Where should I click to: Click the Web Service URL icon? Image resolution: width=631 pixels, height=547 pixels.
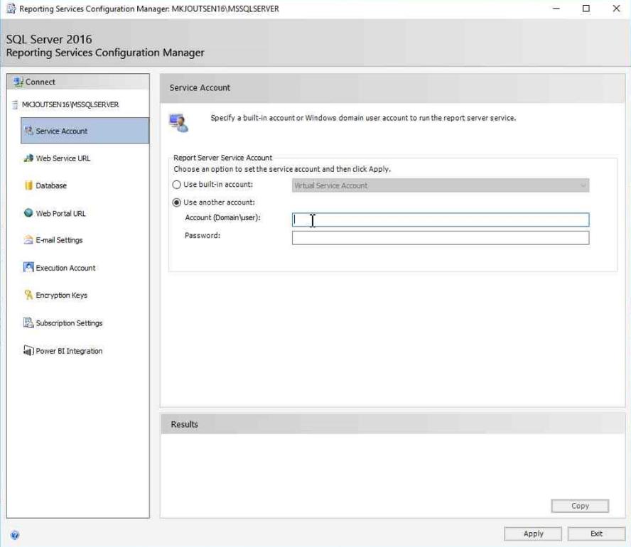(28, 158)
